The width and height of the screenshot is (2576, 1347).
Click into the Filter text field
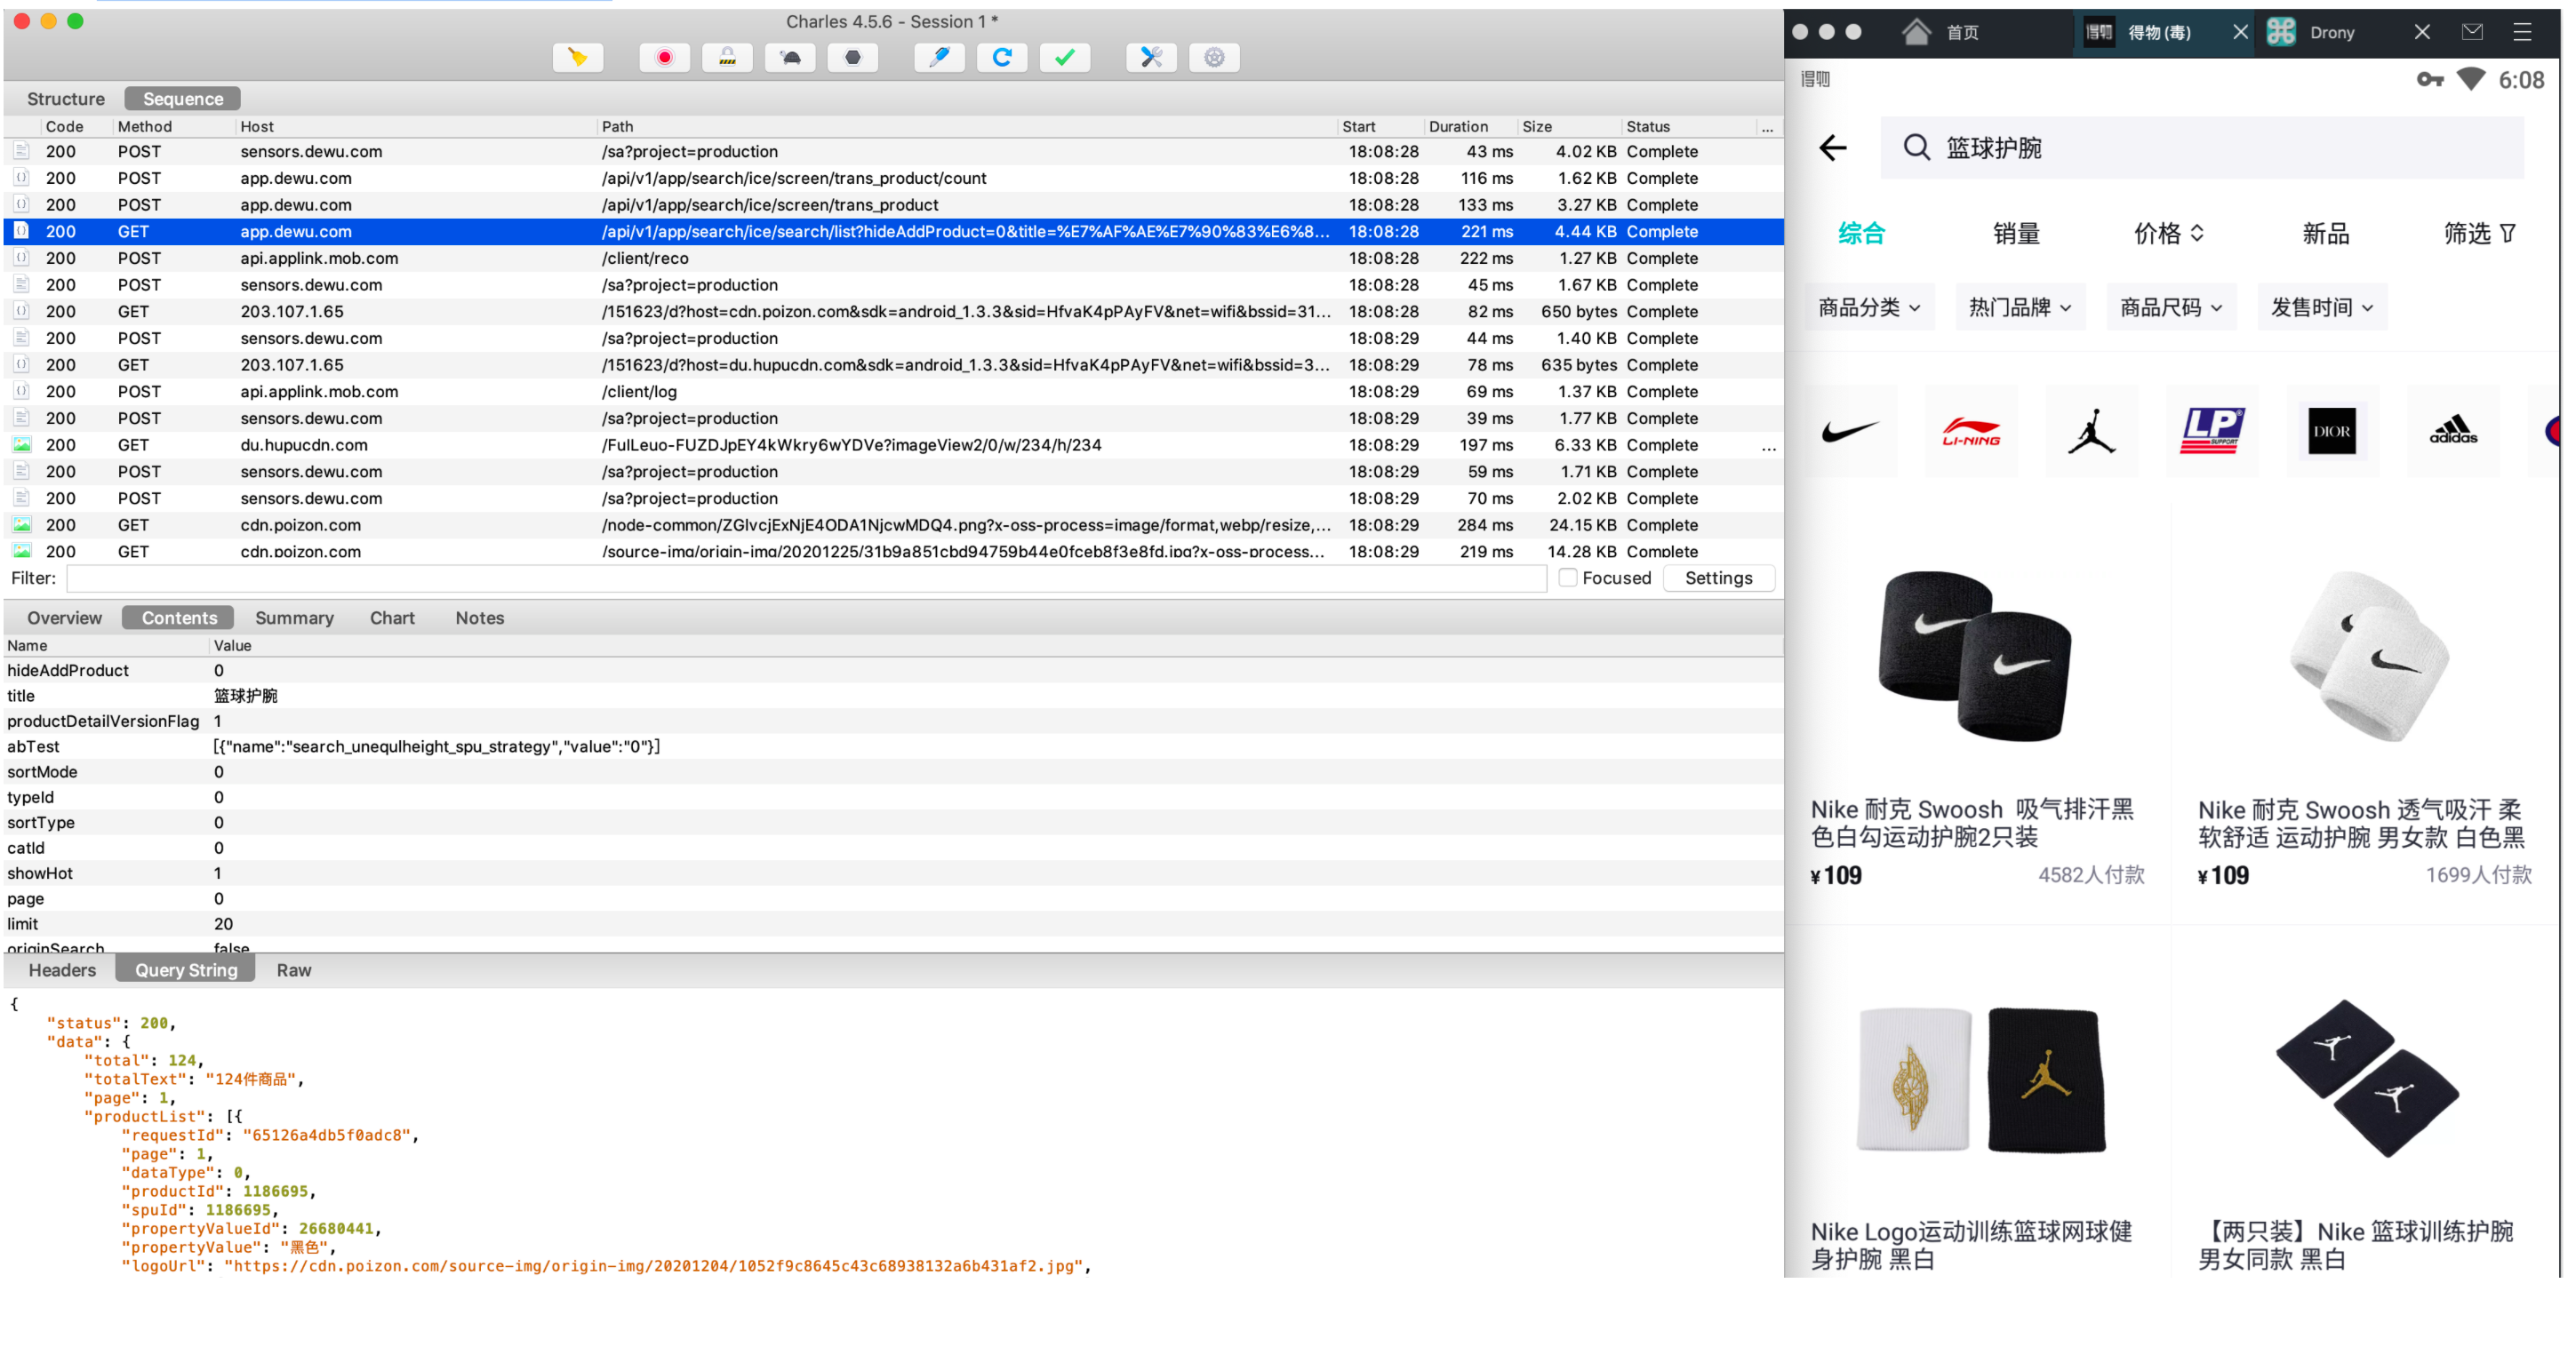[805, 578]
